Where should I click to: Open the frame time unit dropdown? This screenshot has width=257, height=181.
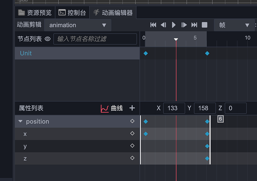(x=234, y=25)
